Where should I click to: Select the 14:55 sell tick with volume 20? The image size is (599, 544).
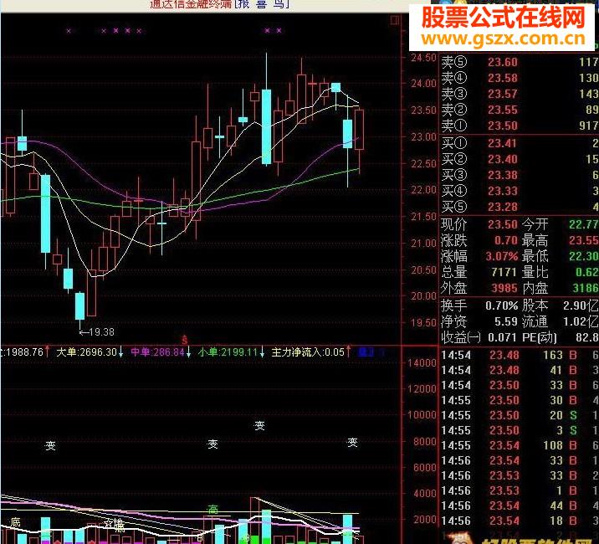(x=520, y=416)
